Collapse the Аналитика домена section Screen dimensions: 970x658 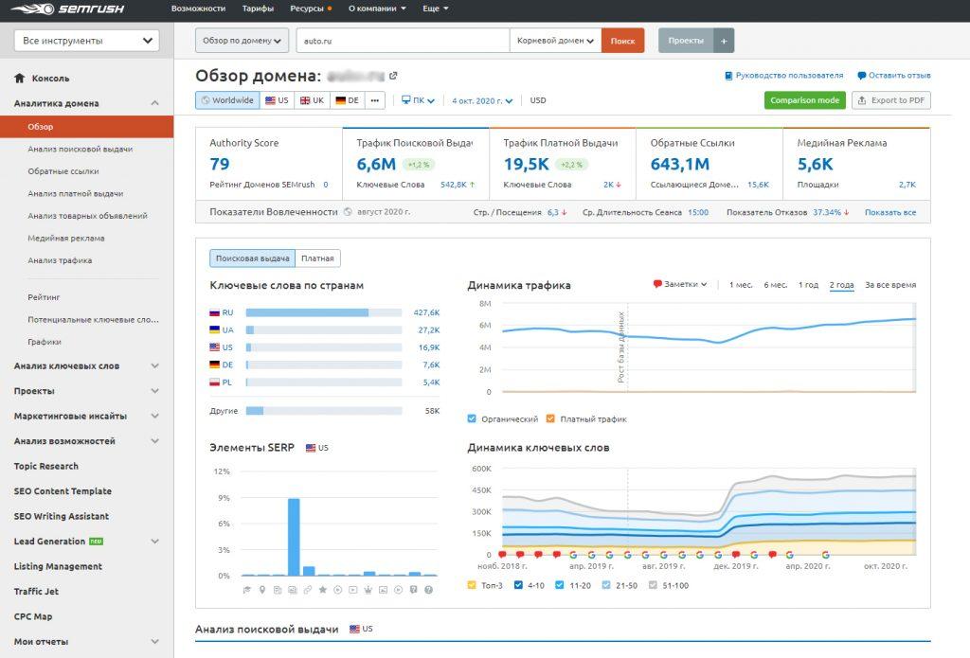coord(154,103)
